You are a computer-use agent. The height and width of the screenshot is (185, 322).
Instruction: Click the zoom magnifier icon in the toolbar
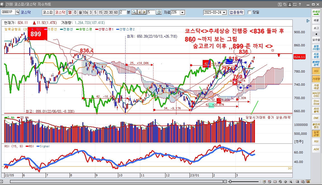[x=134, y=12]
